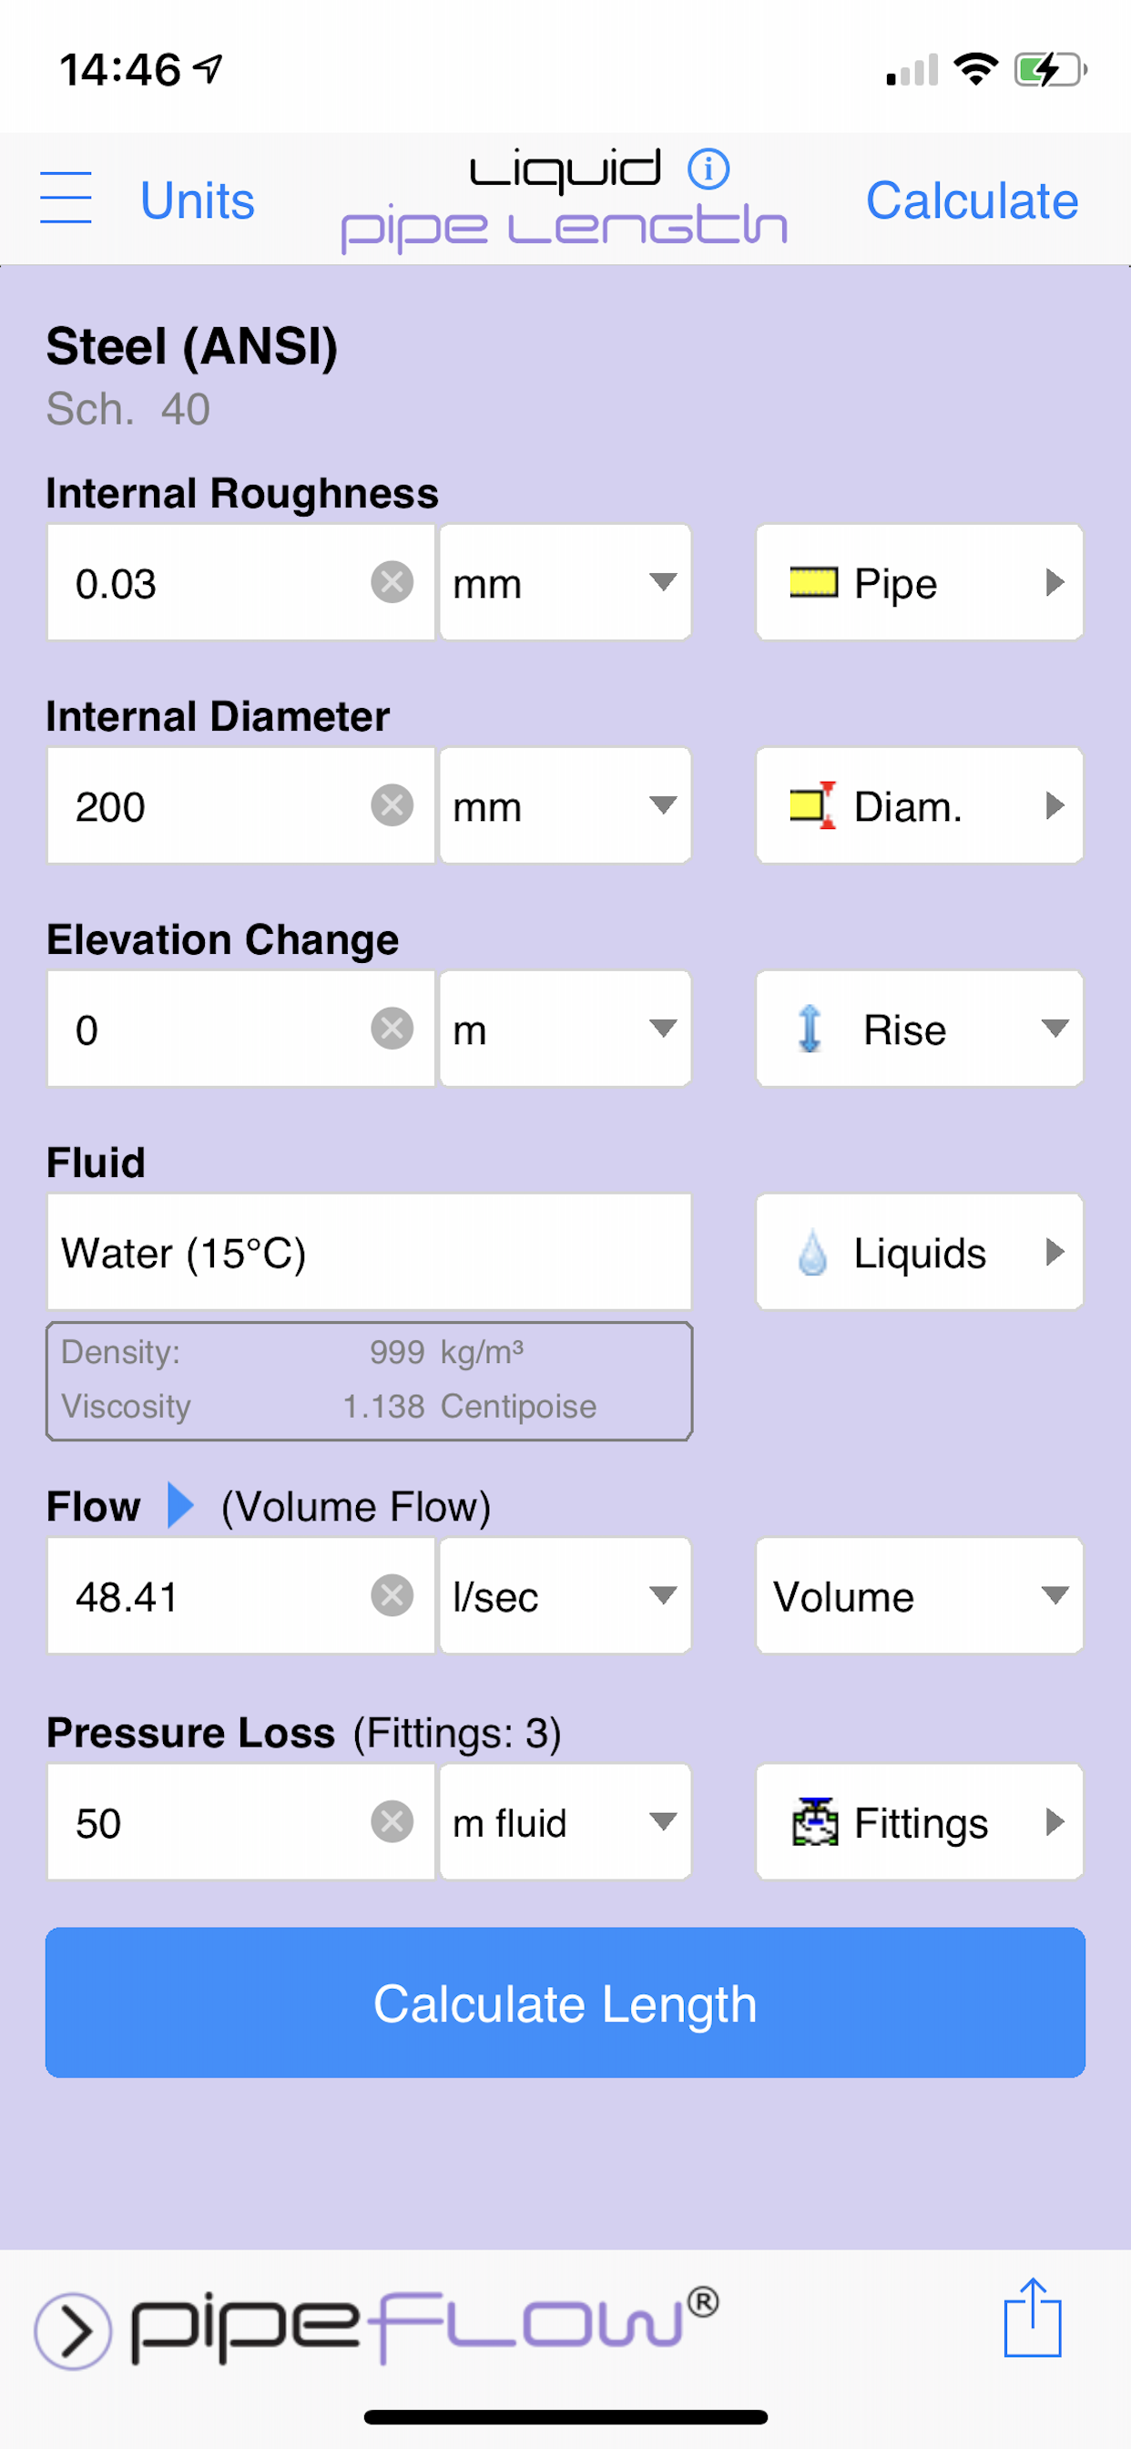Expand the l/sec flow units dropdown

565,1595
